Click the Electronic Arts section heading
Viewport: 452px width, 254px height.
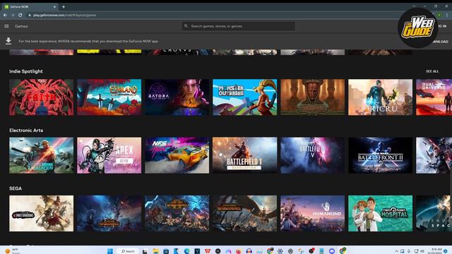26,130
